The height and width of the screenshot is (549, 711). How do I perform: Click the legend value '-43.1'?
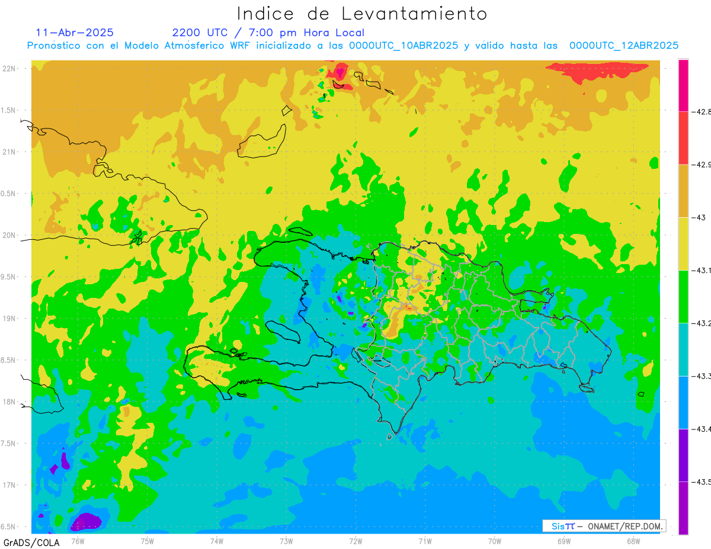point(701,270)
